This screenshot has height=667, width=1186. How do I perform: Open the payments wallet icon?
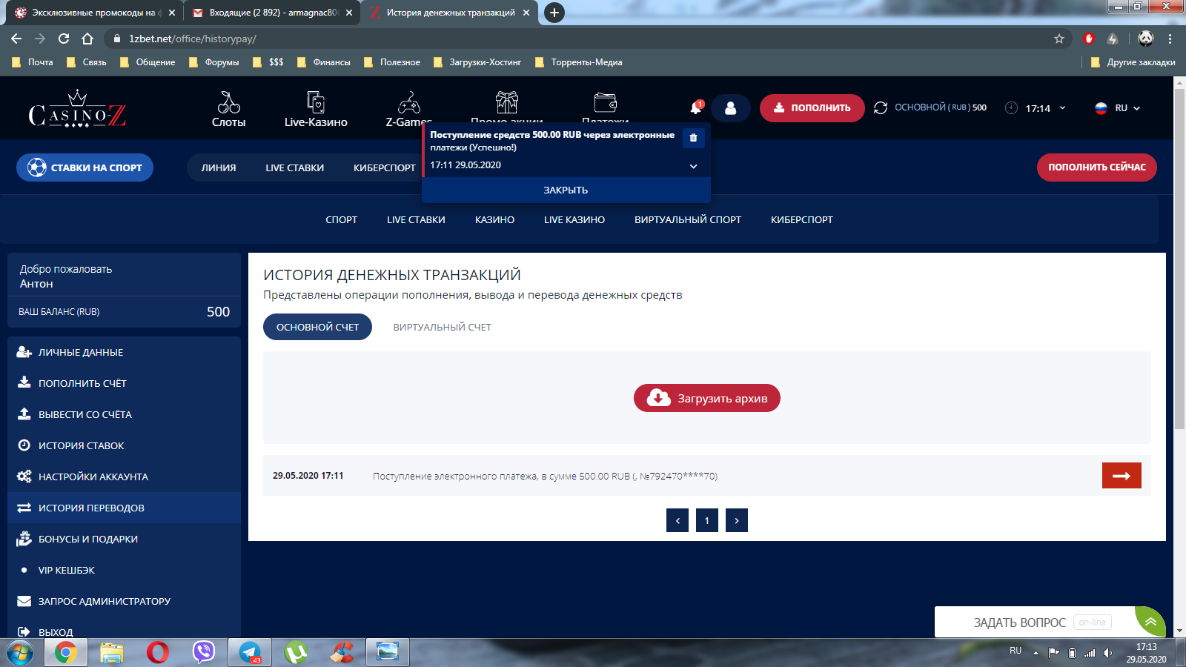[x=606, y=102]
